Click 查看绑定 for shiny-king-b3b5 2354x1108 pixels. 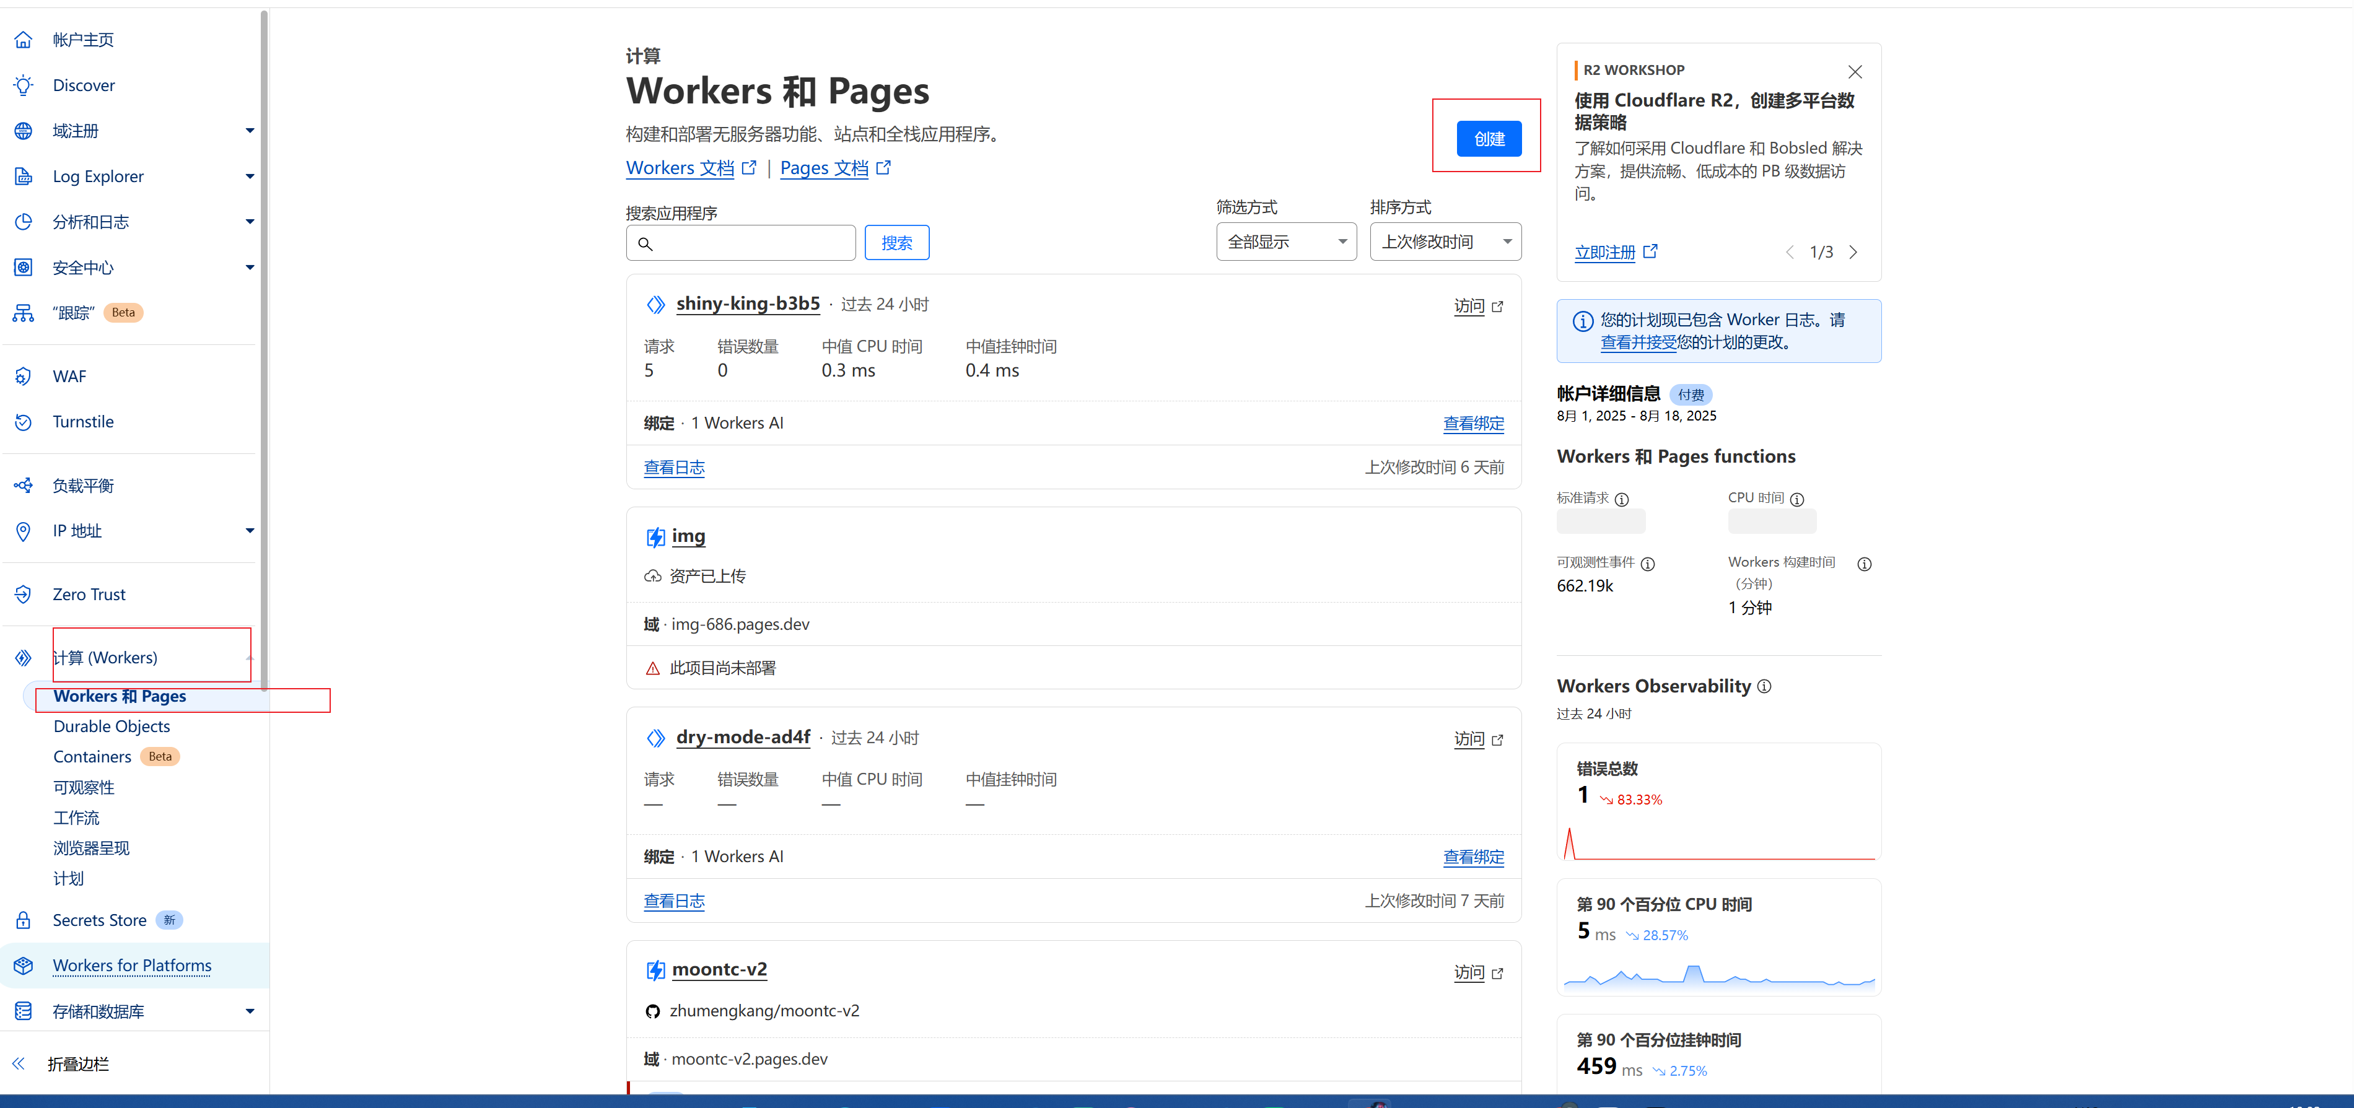1473,424
